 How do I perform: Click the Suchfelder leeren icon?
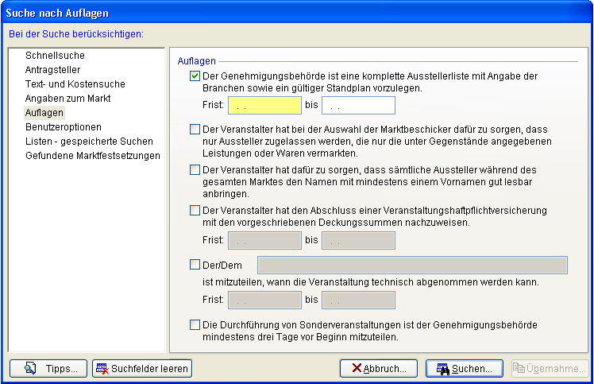click(x=102, y=369)
